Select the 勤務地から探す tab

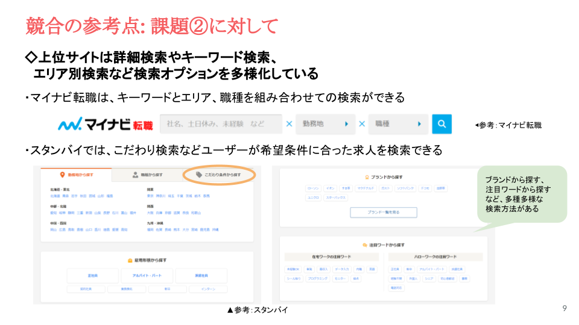tap(76, 175)
